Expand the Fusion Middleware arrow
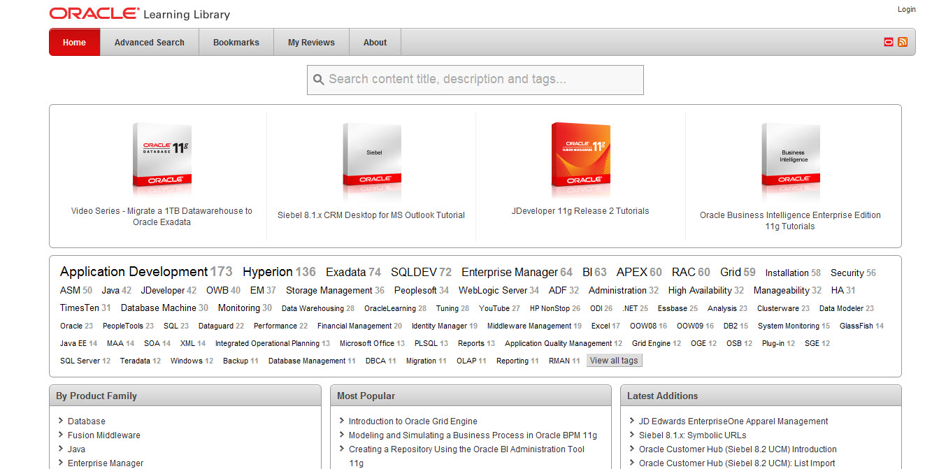This screenshot has height=469, width=932. 62,435
